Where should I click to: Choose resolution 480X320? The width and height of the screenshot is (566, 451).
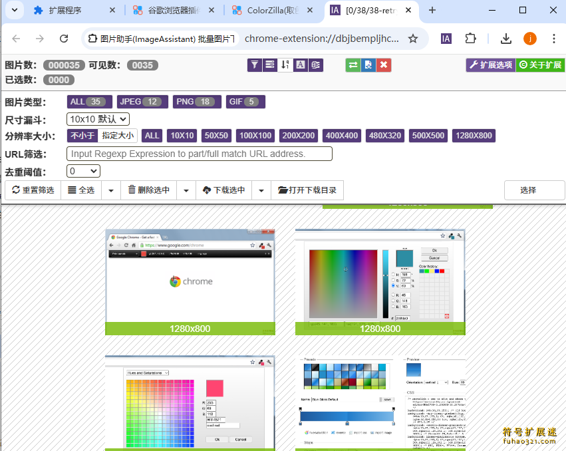point(385,136)
